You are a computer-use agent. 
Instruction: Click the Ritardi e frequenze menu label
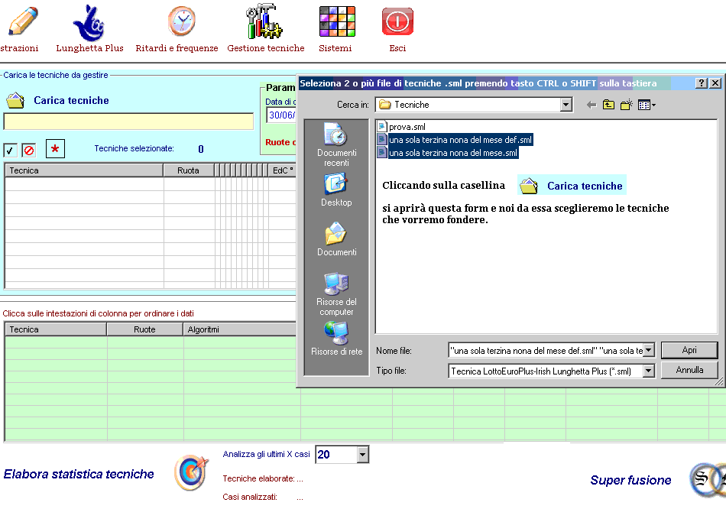(177, 48)
